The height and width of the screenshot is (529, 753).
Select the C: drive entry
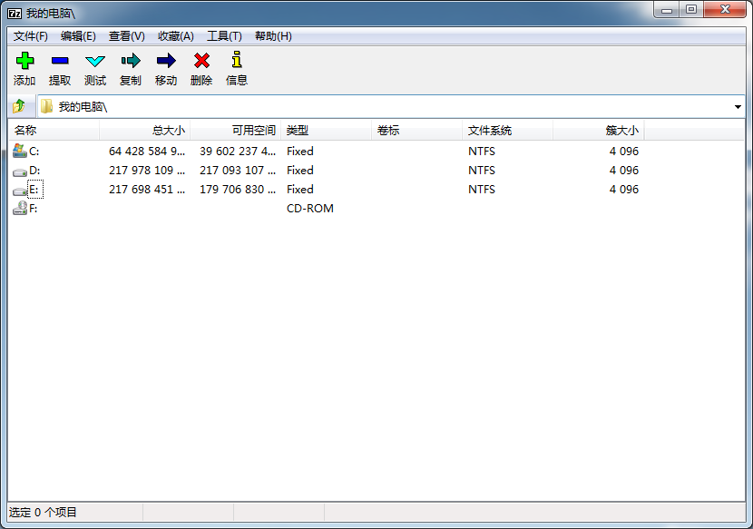tap(34, 152)
